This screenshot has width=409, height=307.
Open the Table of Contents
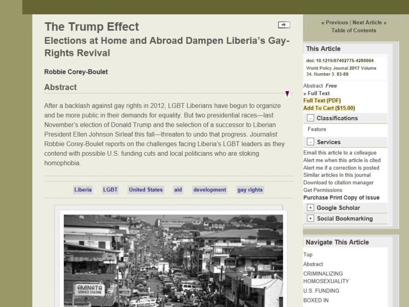coord(354,30)
